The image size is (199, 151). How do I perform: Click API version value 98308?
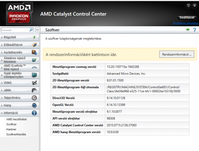111,118
